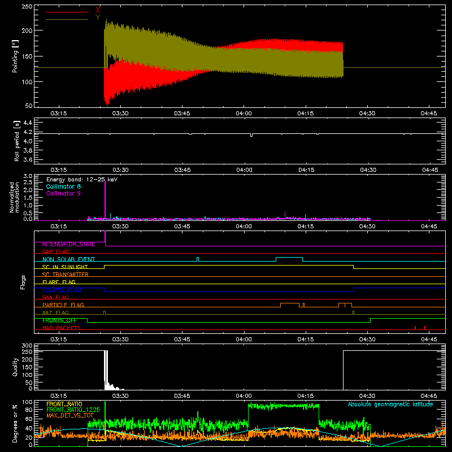Click the cyan 'Collimator 8' legend entry
Viewport: 452px width, 452px height.
[63, 186]
